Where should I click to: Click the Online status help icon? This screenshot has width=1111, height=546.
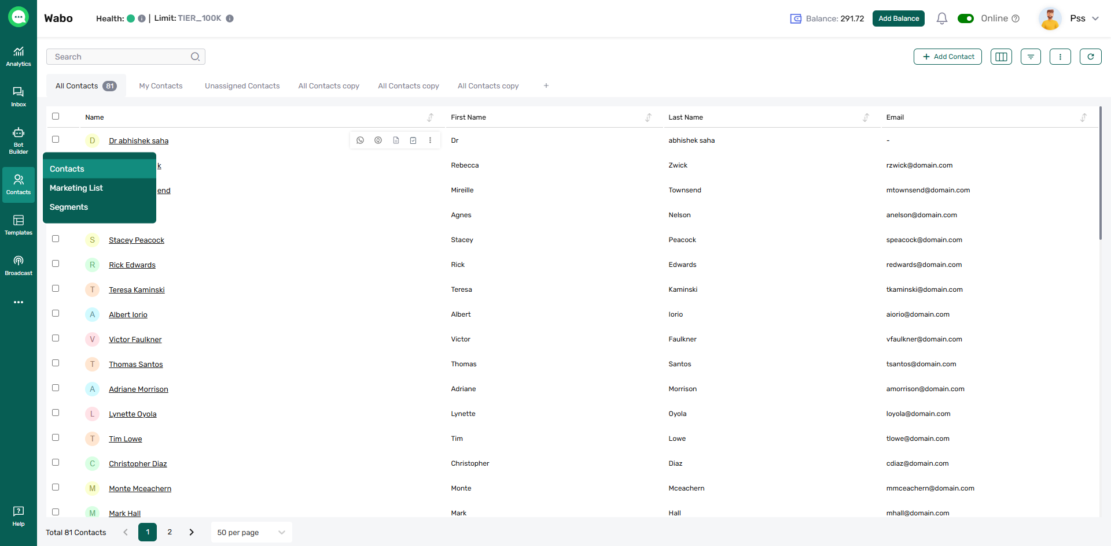(1016, 18)
